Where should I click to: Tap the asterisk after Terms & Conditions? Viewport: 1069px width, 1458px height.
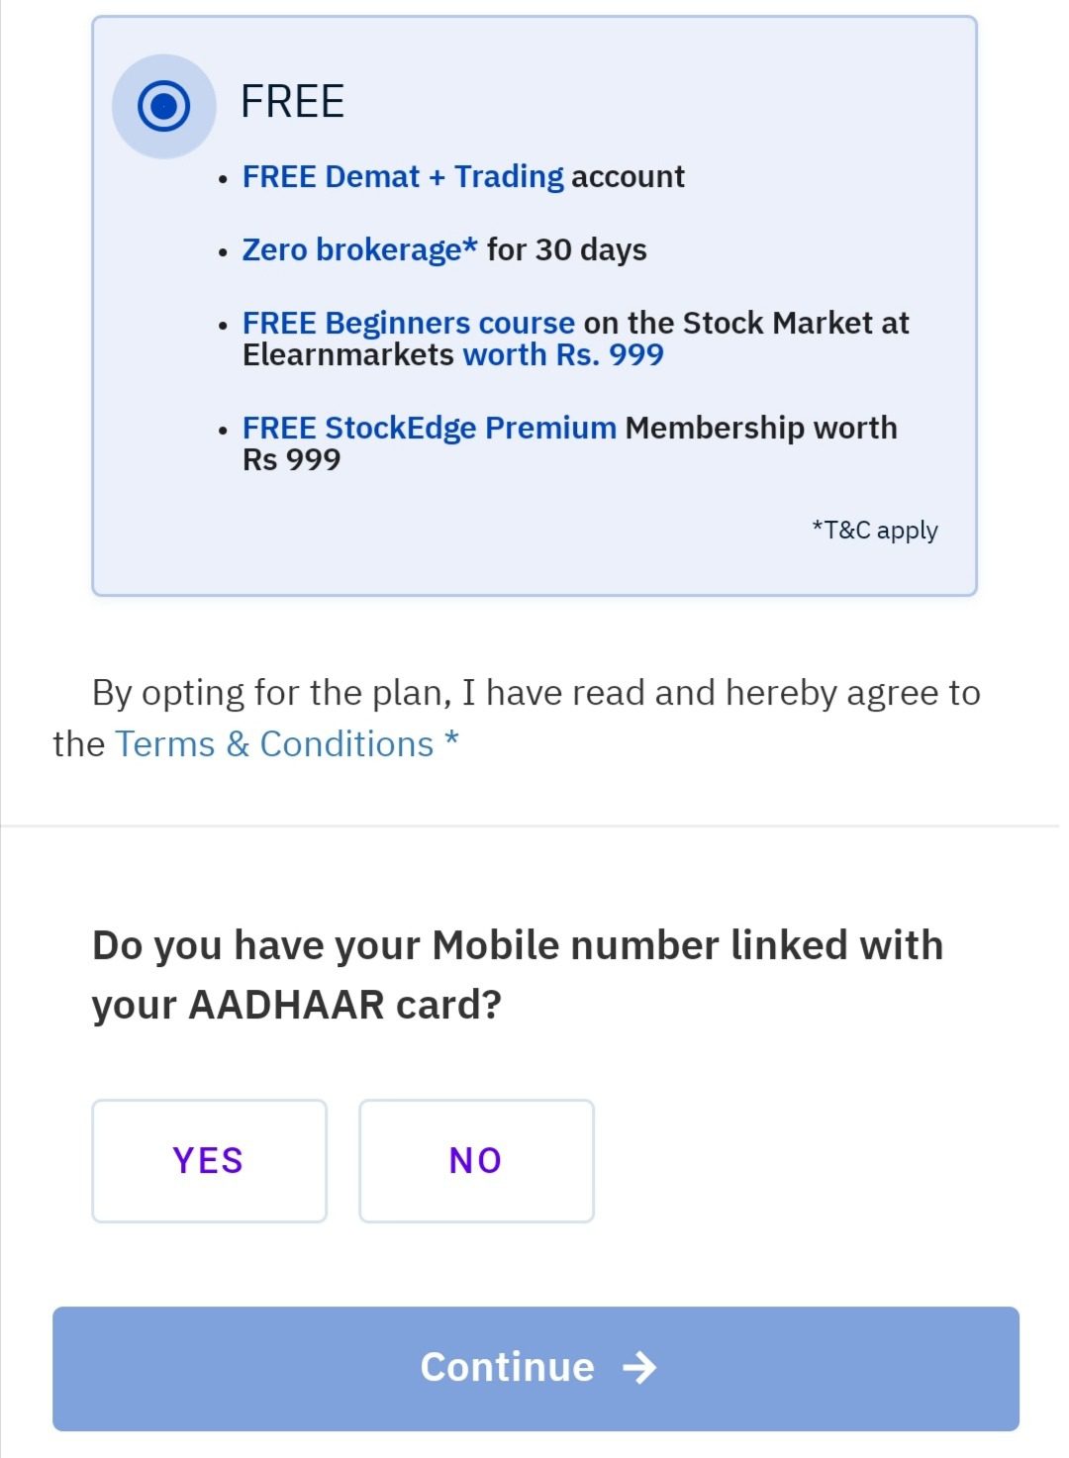coord(451,740)
